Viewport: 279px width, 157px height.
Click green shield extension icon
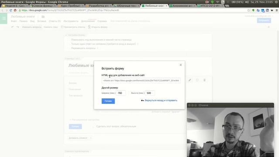pyautogui.click(x=253, y=10)
